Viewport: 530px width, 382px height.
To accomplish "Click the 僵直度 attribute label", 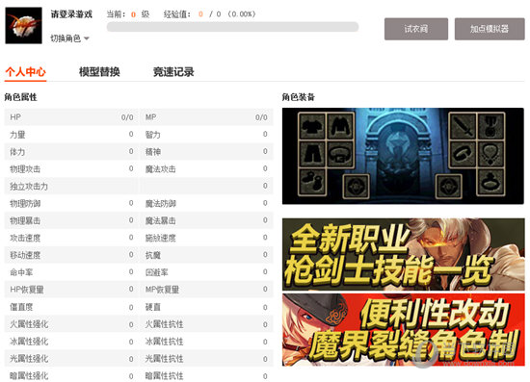I will (x=21, y=307).
